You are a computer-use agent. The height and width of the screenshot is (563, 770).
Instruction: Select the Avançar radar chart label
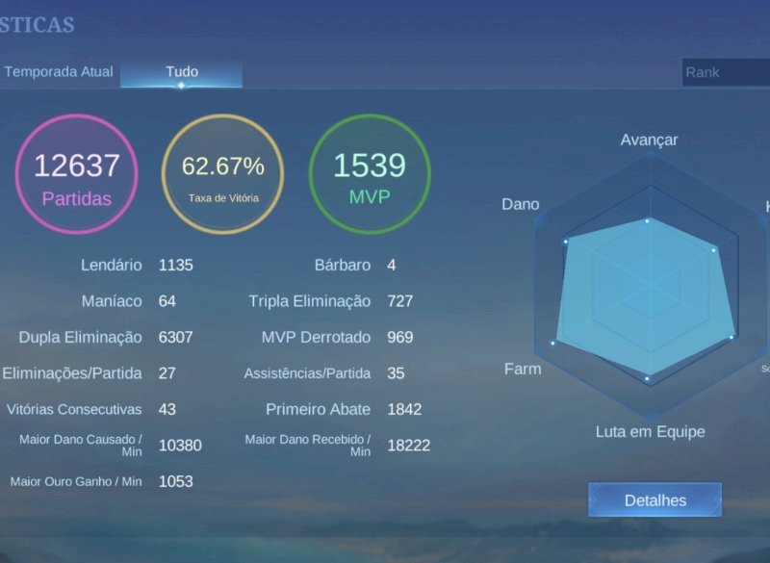point(649,140)
